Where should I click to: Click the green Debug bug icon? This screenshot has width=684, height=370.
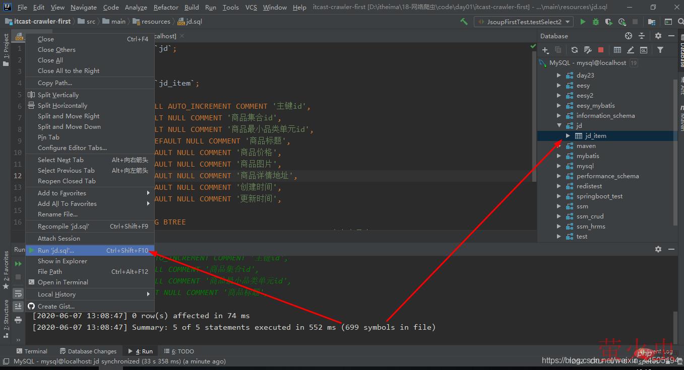coord(596,22)
